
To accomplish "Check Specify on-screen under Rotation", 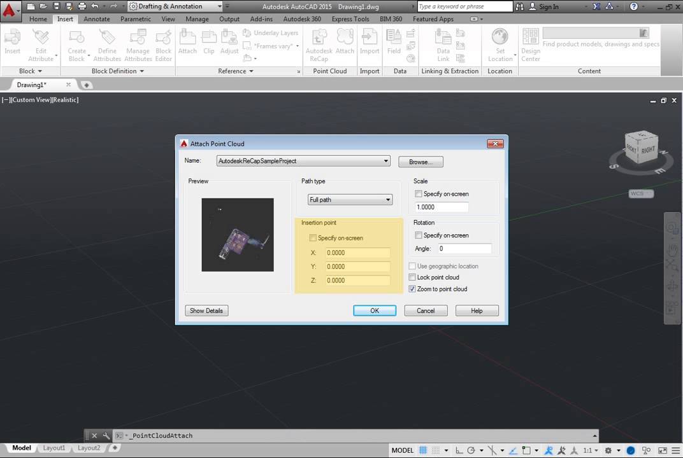I will (419, 235).
